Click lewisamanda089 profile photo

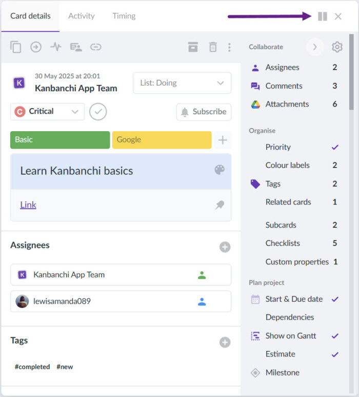(22, 301)
